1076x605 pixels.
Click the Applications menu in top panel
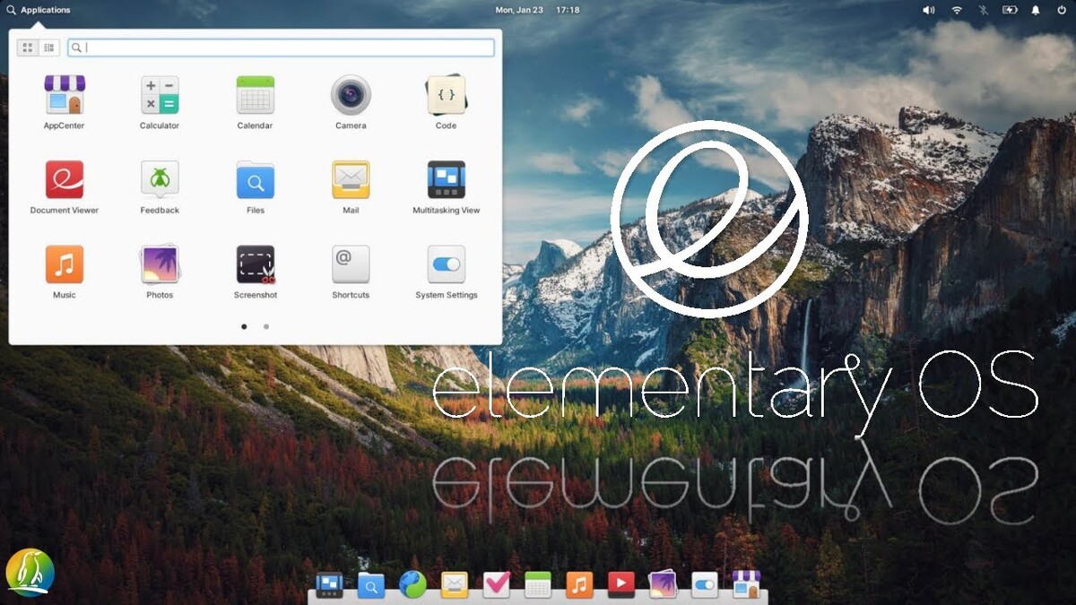coord(39,10)
